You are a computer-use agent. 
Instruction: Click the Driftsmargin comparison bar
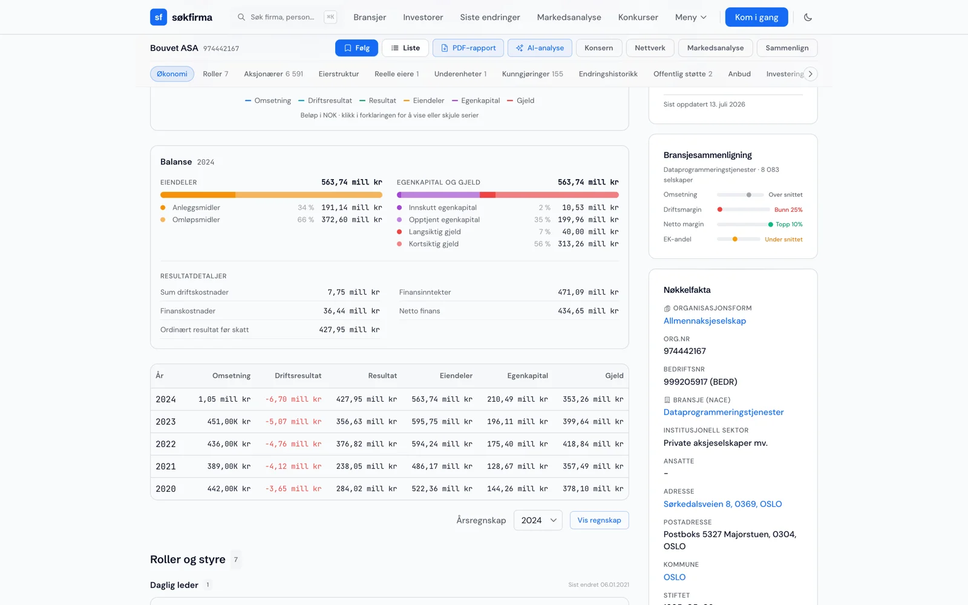743,209
